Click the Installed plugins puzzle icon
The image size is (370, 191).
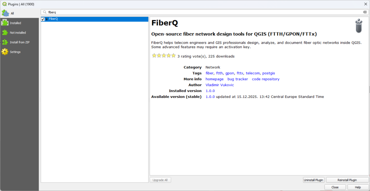pos(5,23)
